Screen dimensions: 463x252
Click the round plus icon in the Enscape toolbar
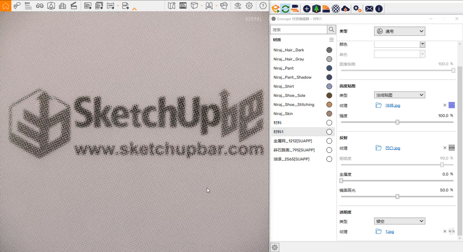(307, 9)
